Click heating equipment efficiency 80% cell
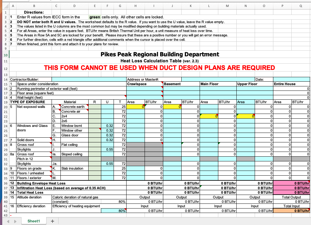 coord(114,211)
